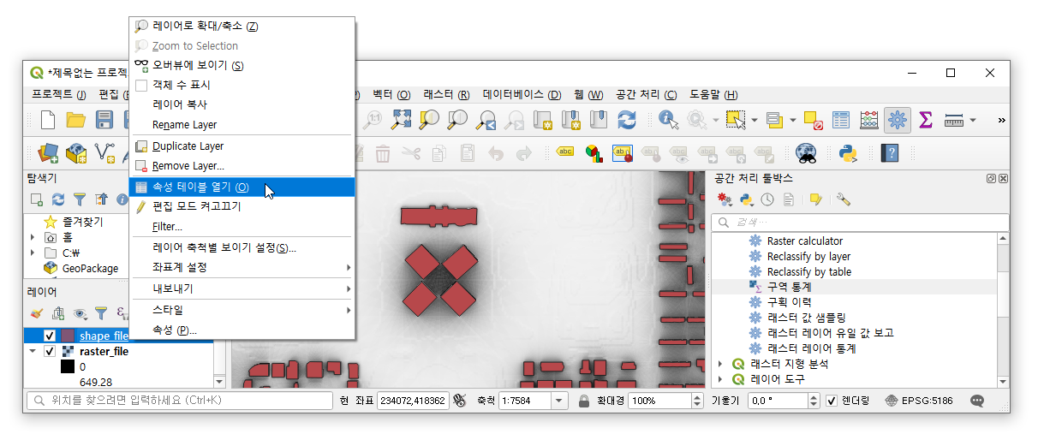Click Open Data Source Manager icon

48,153
